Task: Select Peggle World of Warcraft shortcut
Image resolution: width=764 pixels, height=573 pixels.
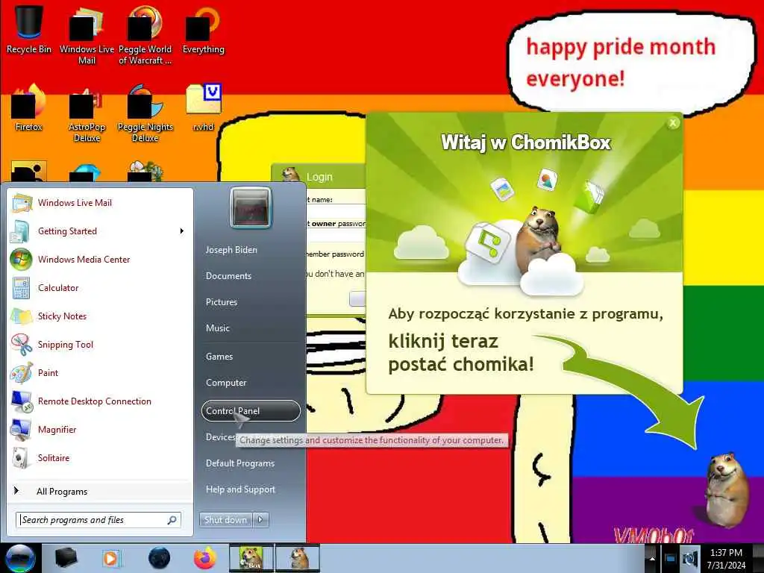Action: [x=145, y=35]
